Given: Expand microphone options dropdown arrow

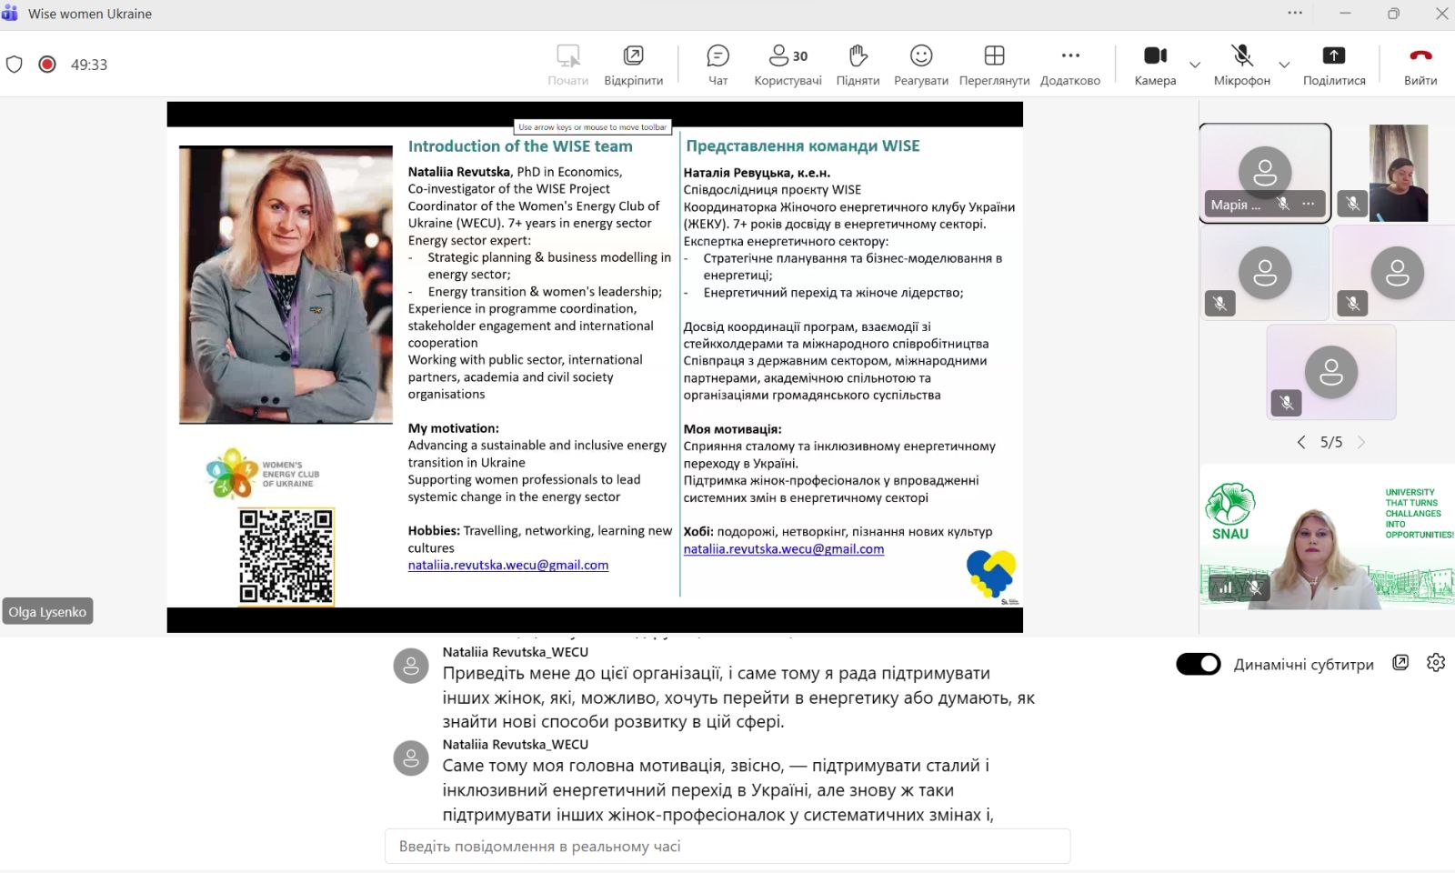Looking at the screenshot, I should [x=1284, y=65].
